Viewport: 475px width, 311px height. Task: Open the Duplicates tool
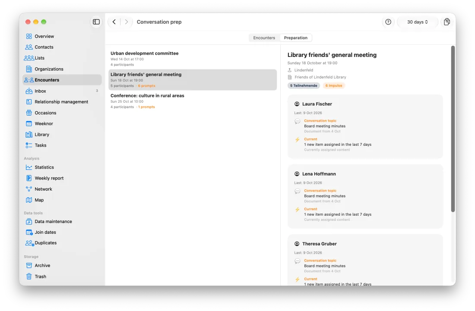click(62, 243)
